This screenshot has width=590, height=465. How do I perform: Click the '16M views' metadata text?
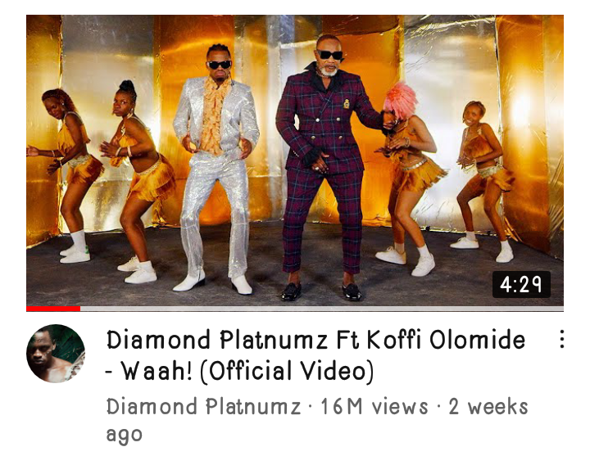(x=374, y=407)
